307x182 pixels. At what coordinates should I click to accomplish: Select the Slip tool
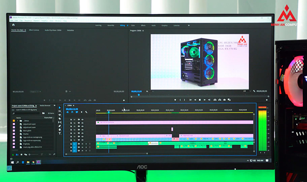coord(60,122)
